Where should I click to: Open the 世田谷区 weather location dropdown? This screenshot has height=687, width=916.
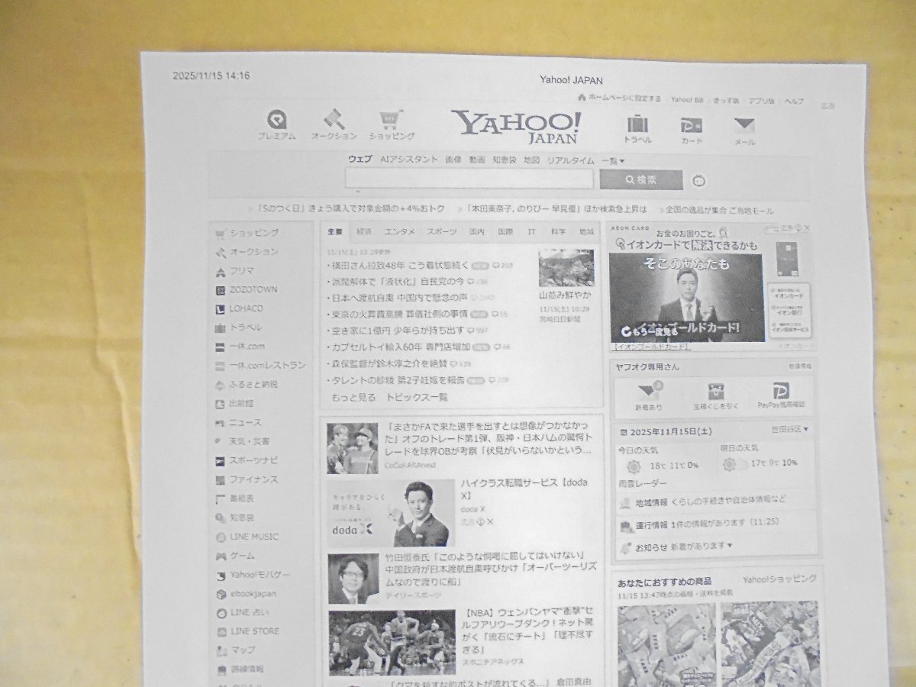[x=789, y=430]
